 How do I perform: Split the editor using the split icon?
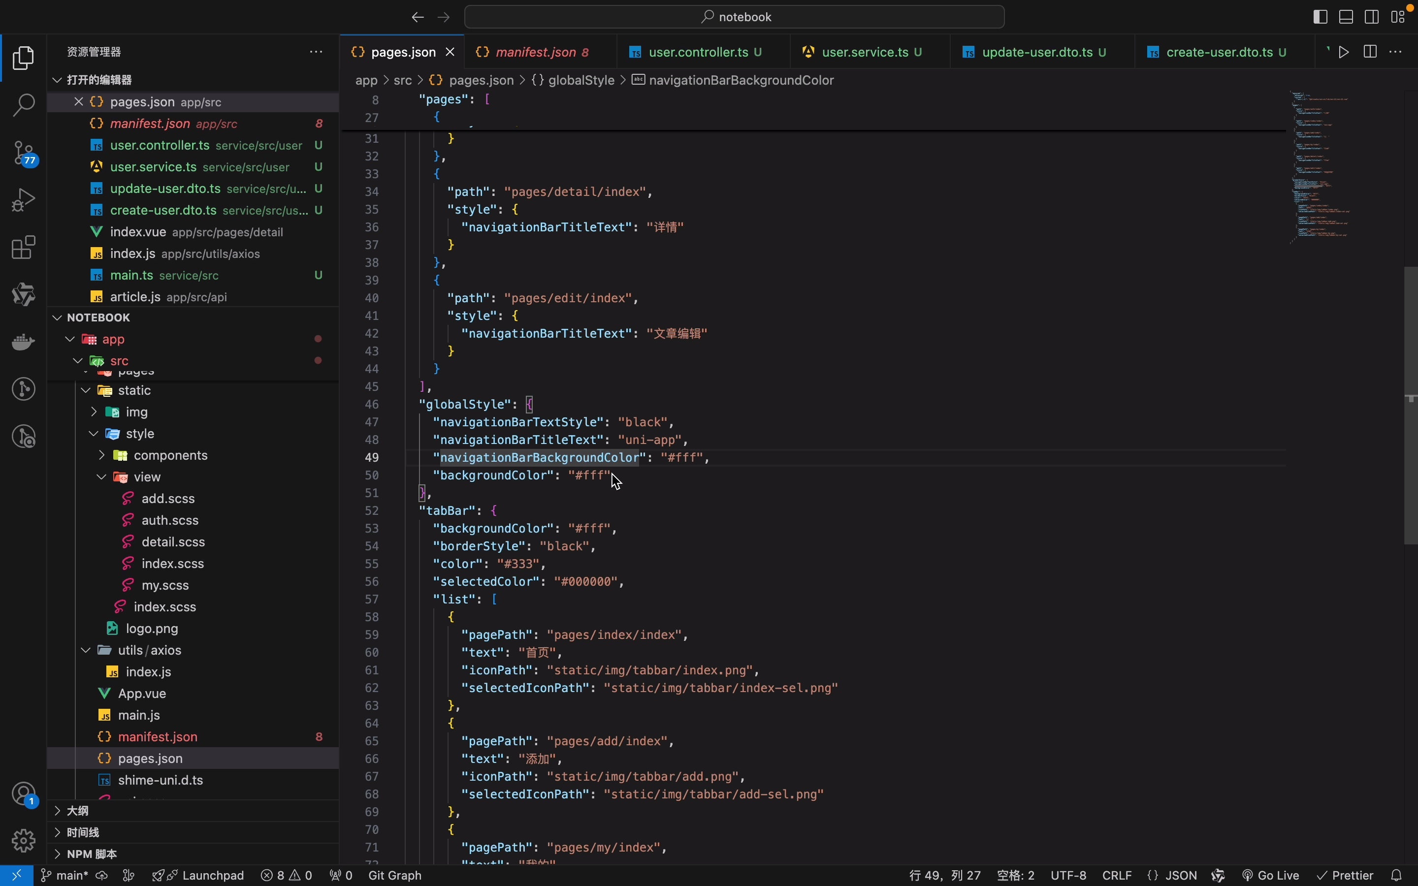click(1370, 52)
